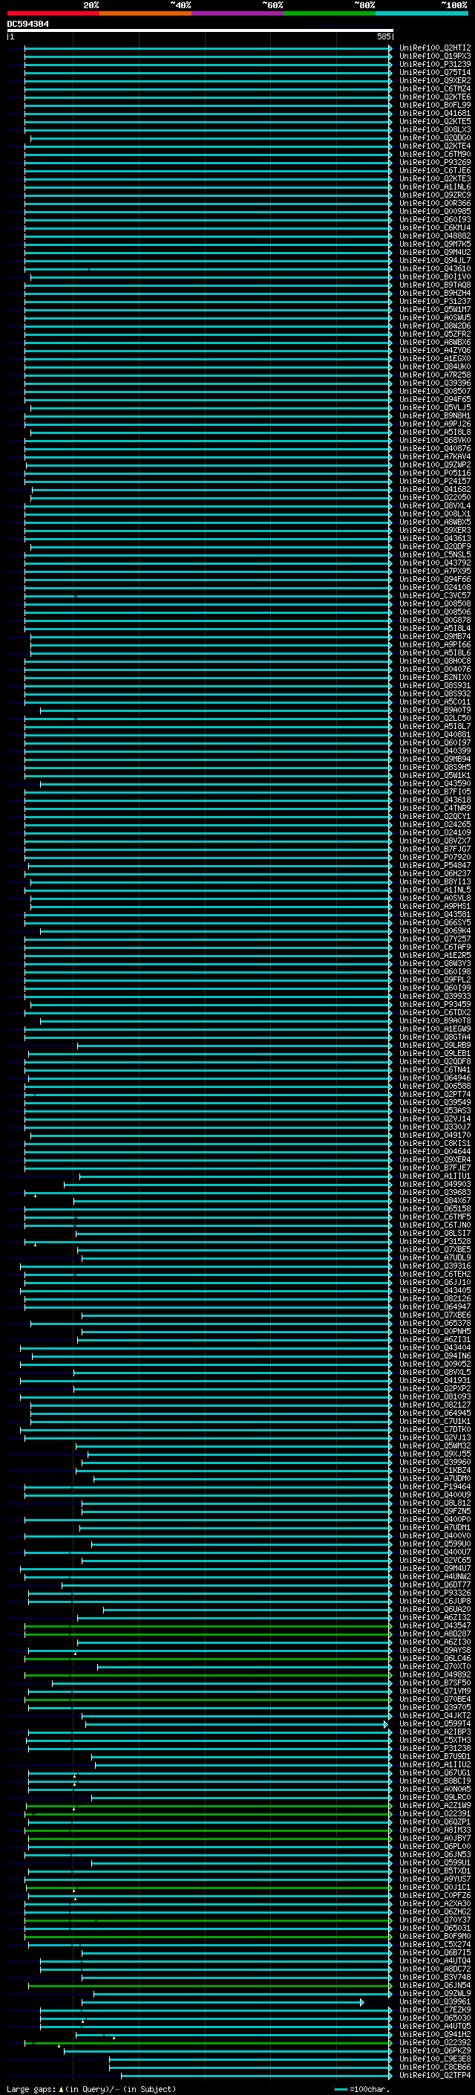The width and height of the screenshot is (475, 2095).
Task: Click the UniRef100_P31237 entry
Action: (x=435, y=301)
